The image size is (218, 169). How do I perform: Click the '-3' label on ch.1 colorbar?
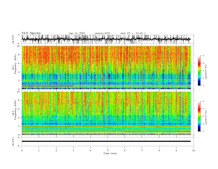click(x=203, y=56)
